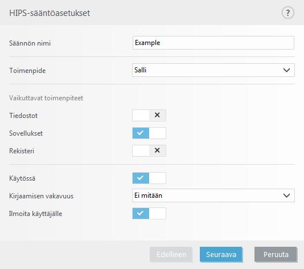Go to next step with Seuraava
Image resolution: width=304 pixels, height=269 pixels.
tap(221, 254)
